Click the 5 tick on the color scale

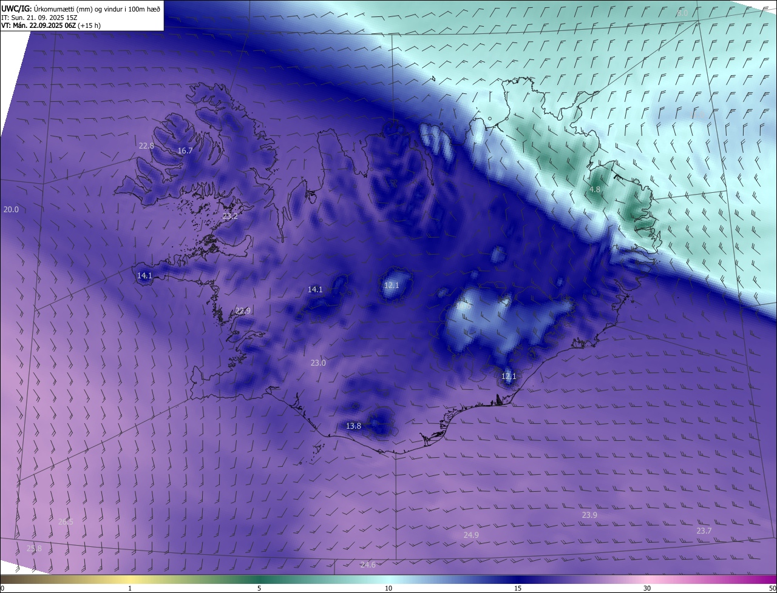coord(259,588)
